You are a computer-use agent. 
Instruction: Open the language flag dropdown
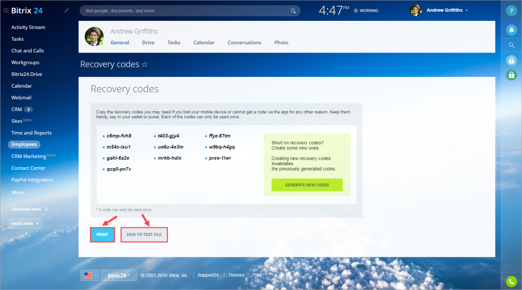tap(90, 275)
